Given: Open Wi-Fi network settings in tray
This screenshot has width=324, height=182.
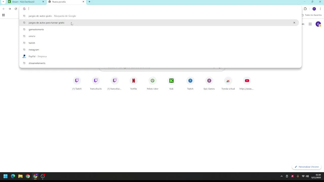Looking at the screenshot, I should (303, 176).
